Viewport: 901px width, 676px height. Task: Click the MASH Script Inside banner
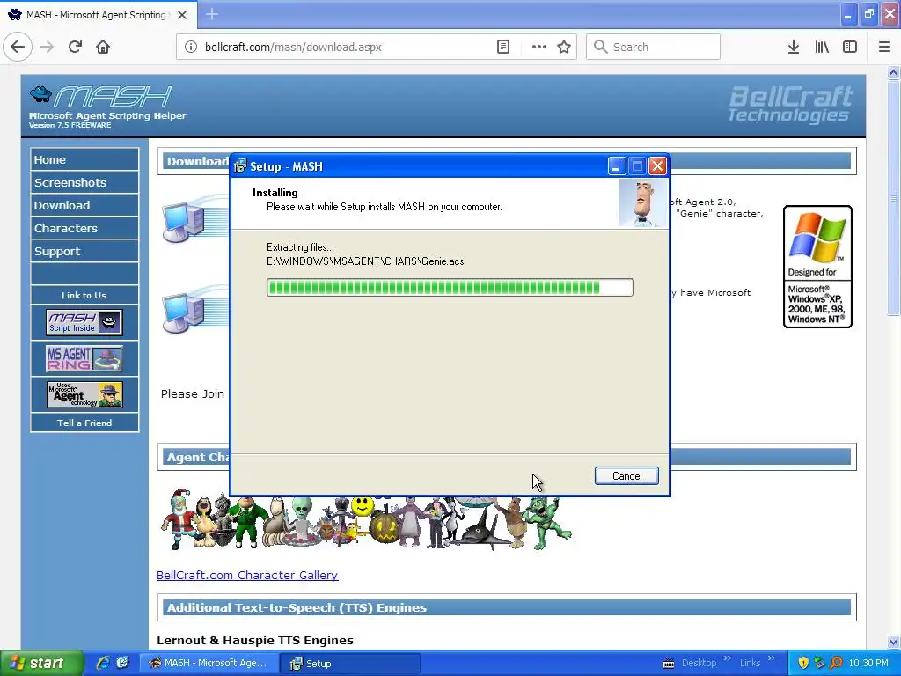84,322
